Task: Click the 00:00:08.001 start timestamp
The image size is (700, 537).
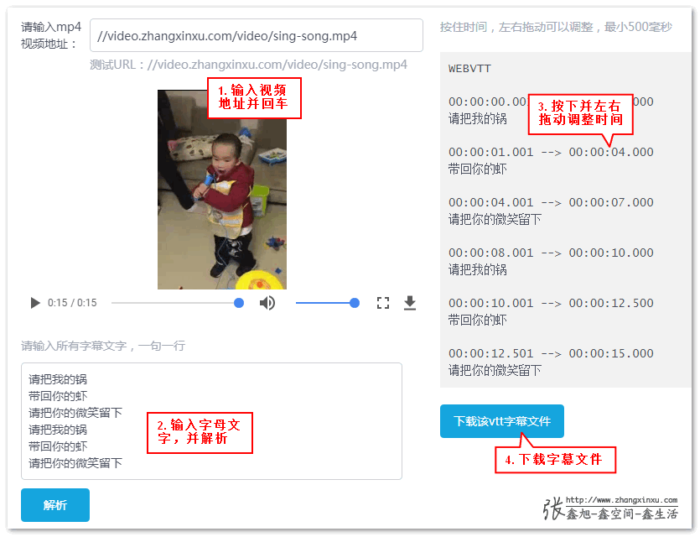Action: [x=490, y=253]
